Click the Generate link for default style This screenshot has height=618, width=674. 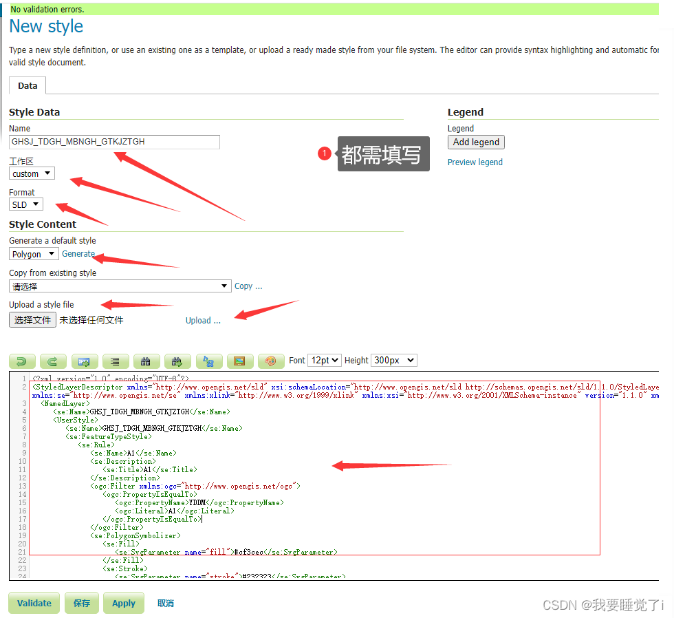coord(78,253)
